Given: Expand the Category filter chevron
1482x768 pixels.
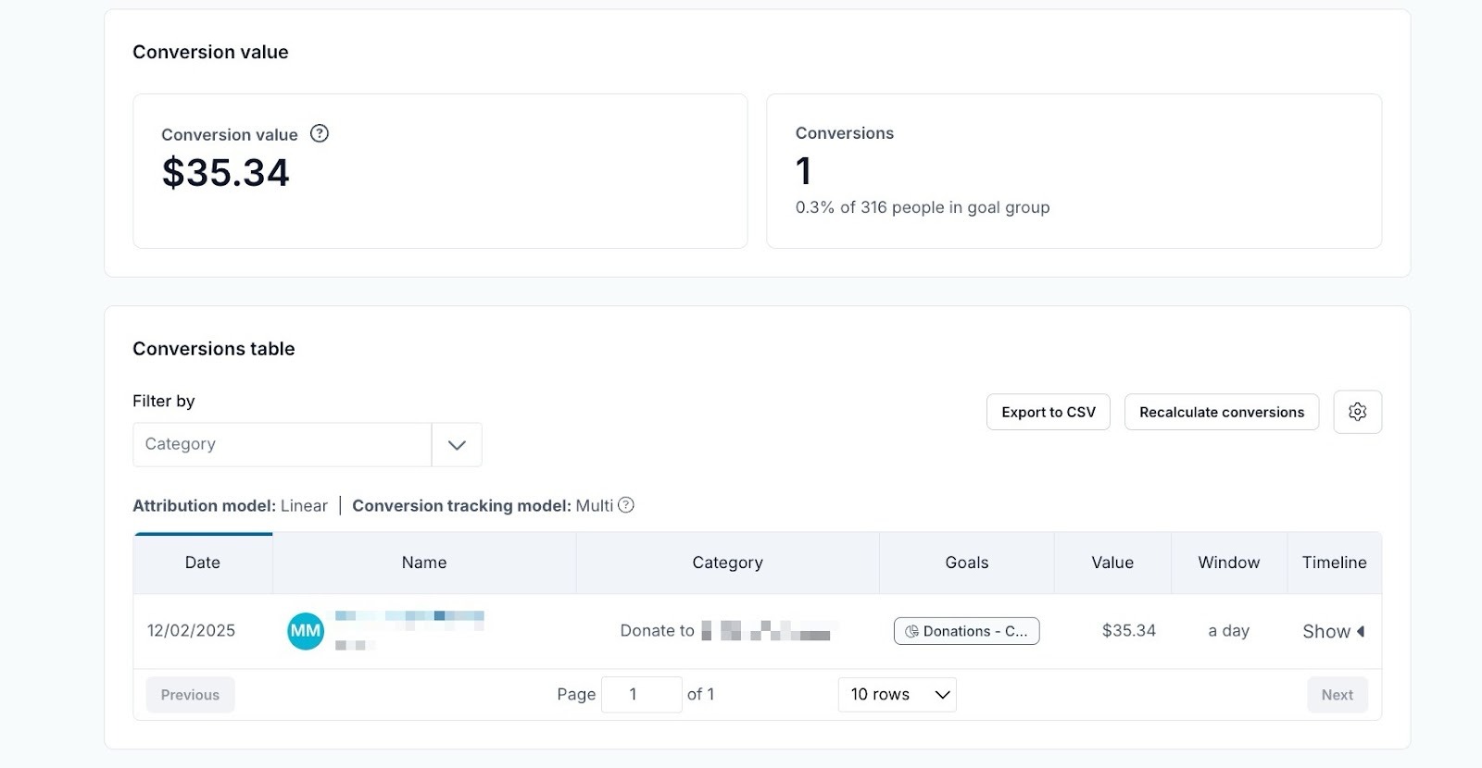Looking at the screenshot, I should pyautogui.click(x=457, y=445).
